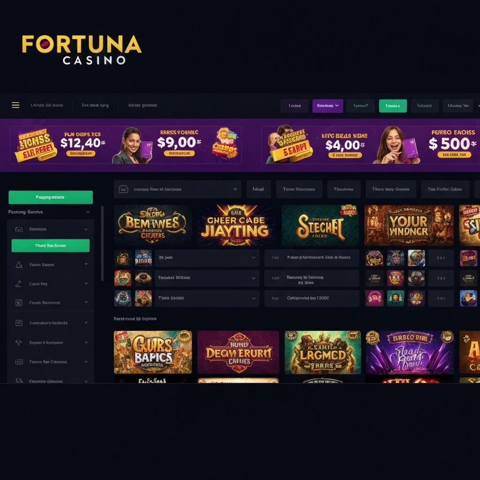Click the wide green button atop the sidebar
480x480 pixels.
51,197
